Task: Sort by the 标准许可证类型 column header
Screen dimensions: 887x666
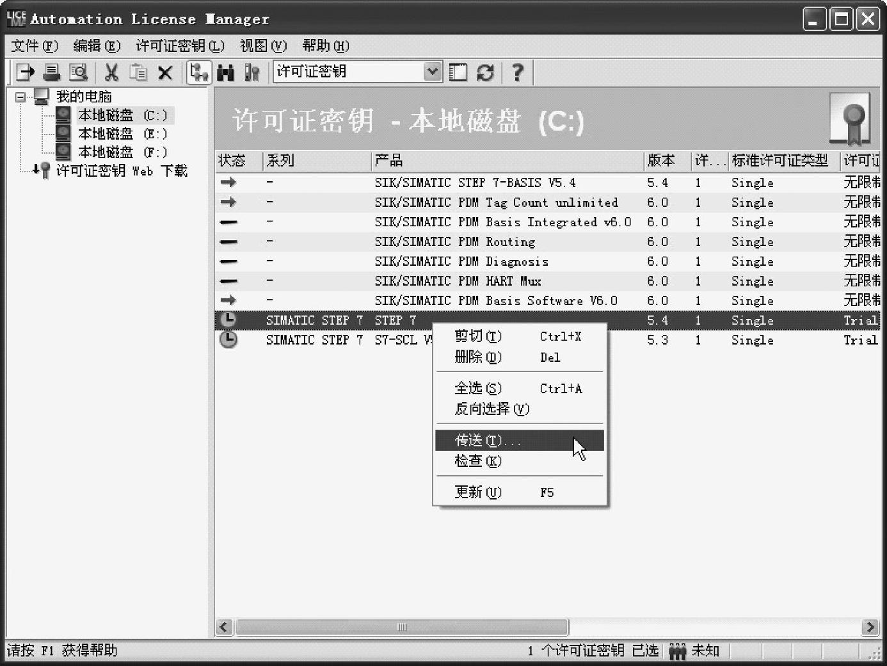Action: point(784,161)
